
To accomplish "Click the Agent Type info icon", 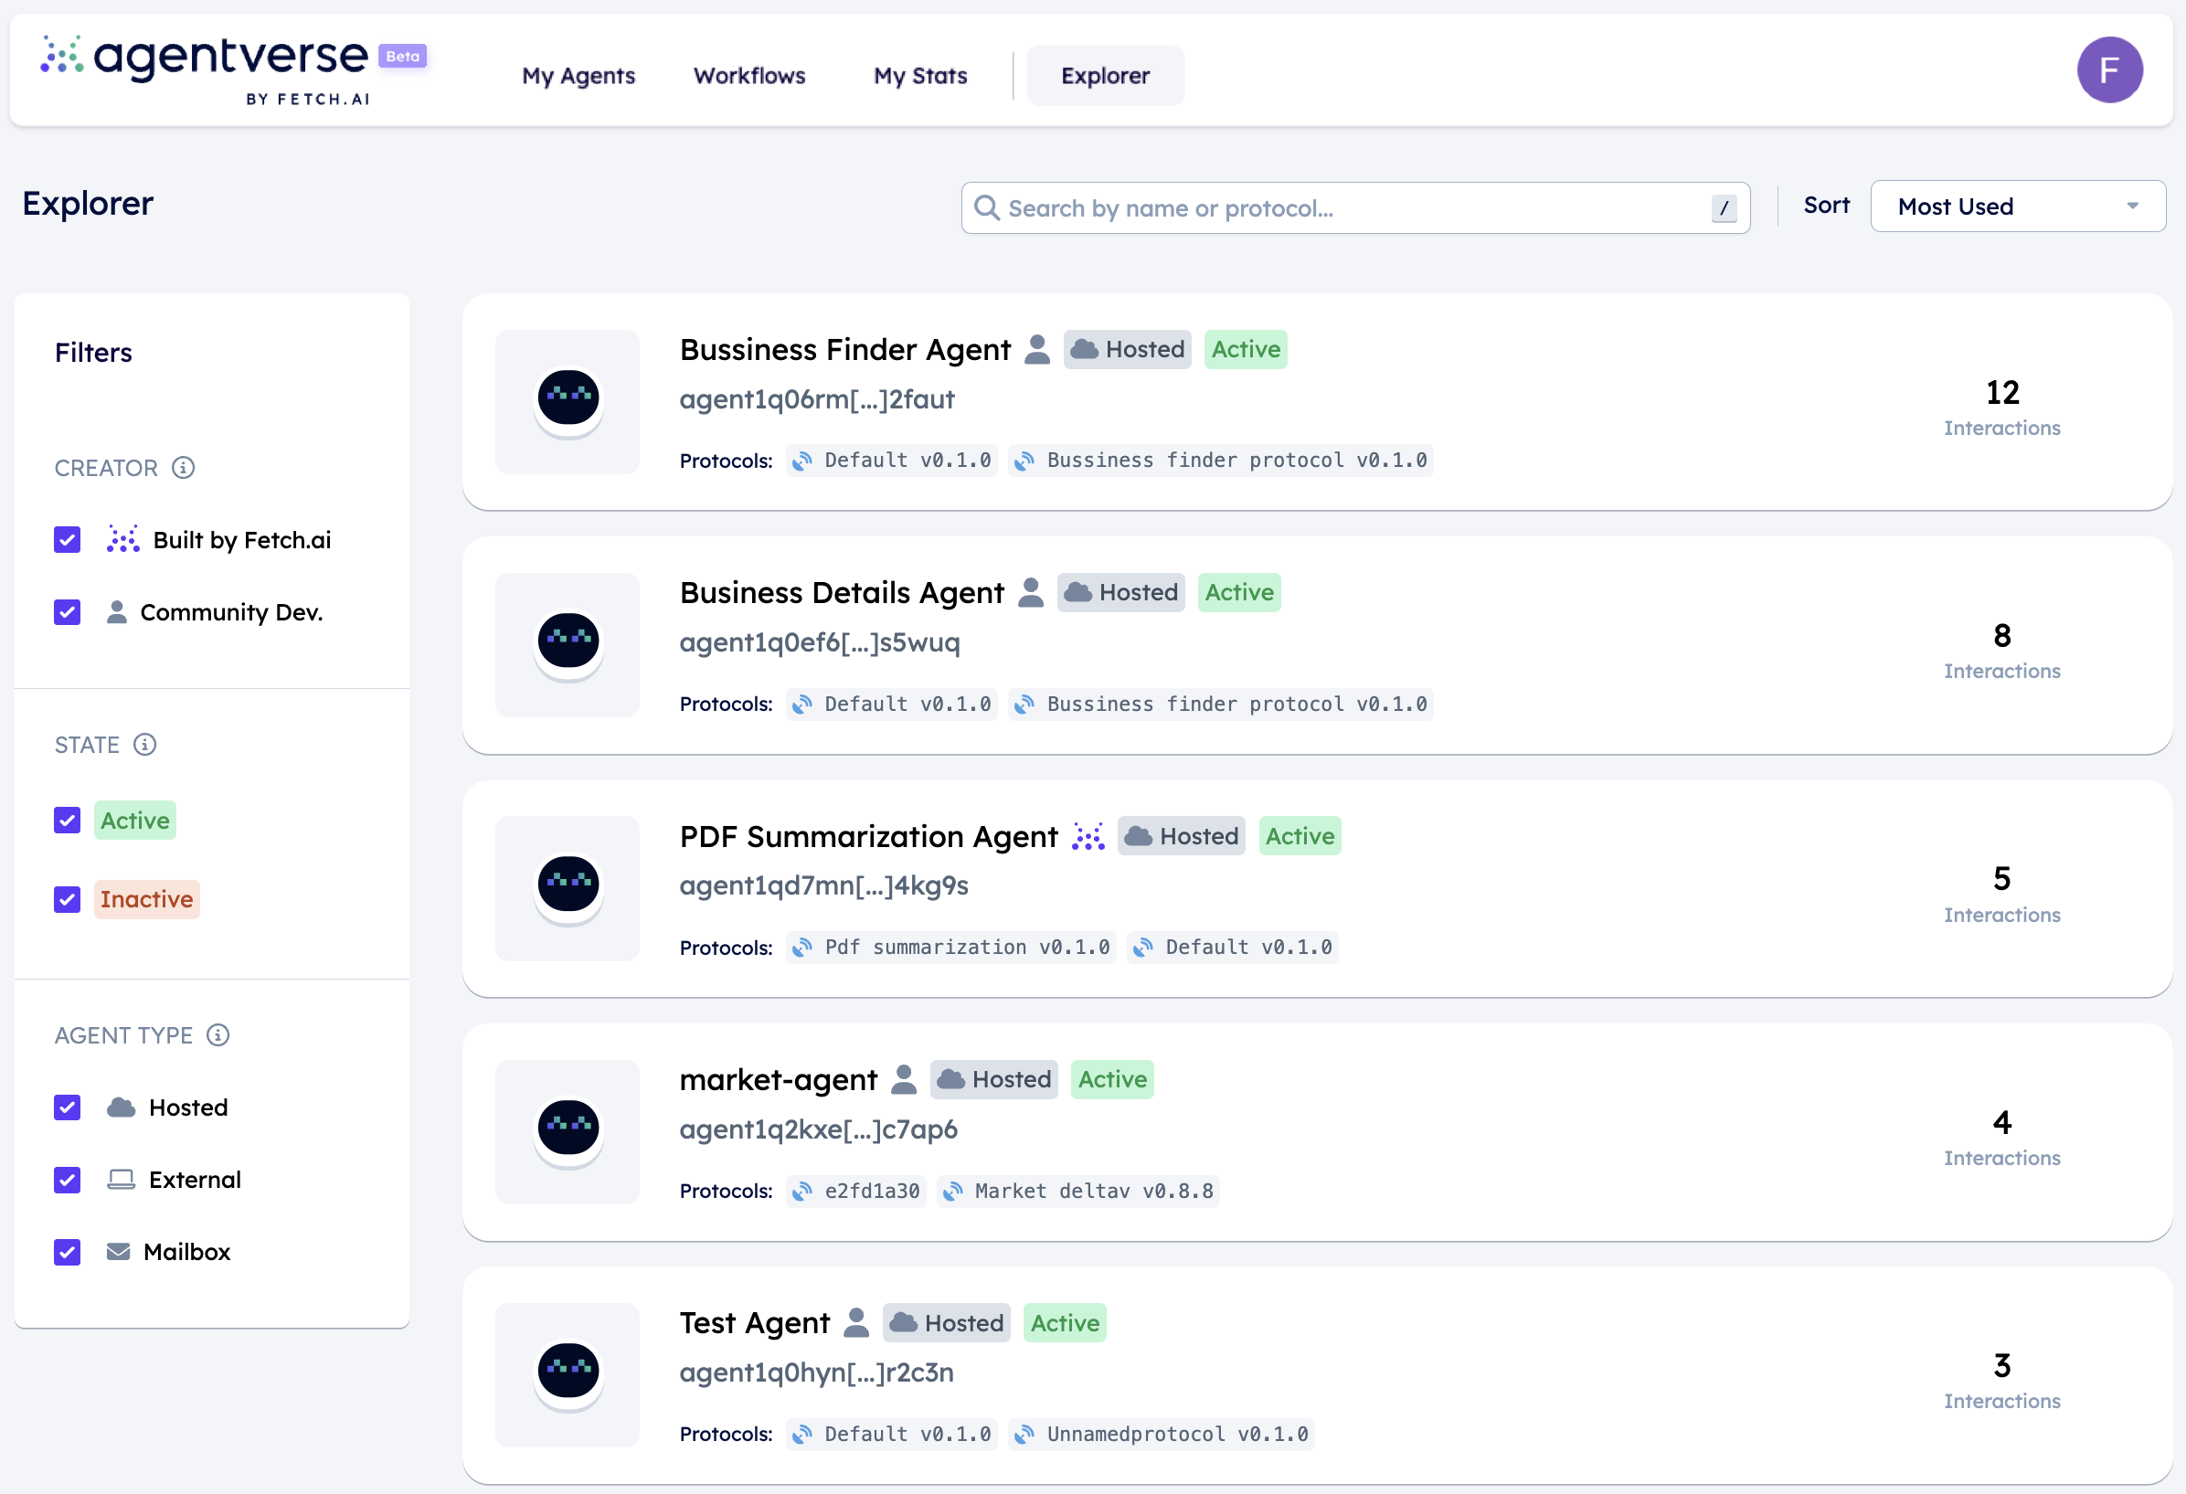I will [x=218, y=1035].
